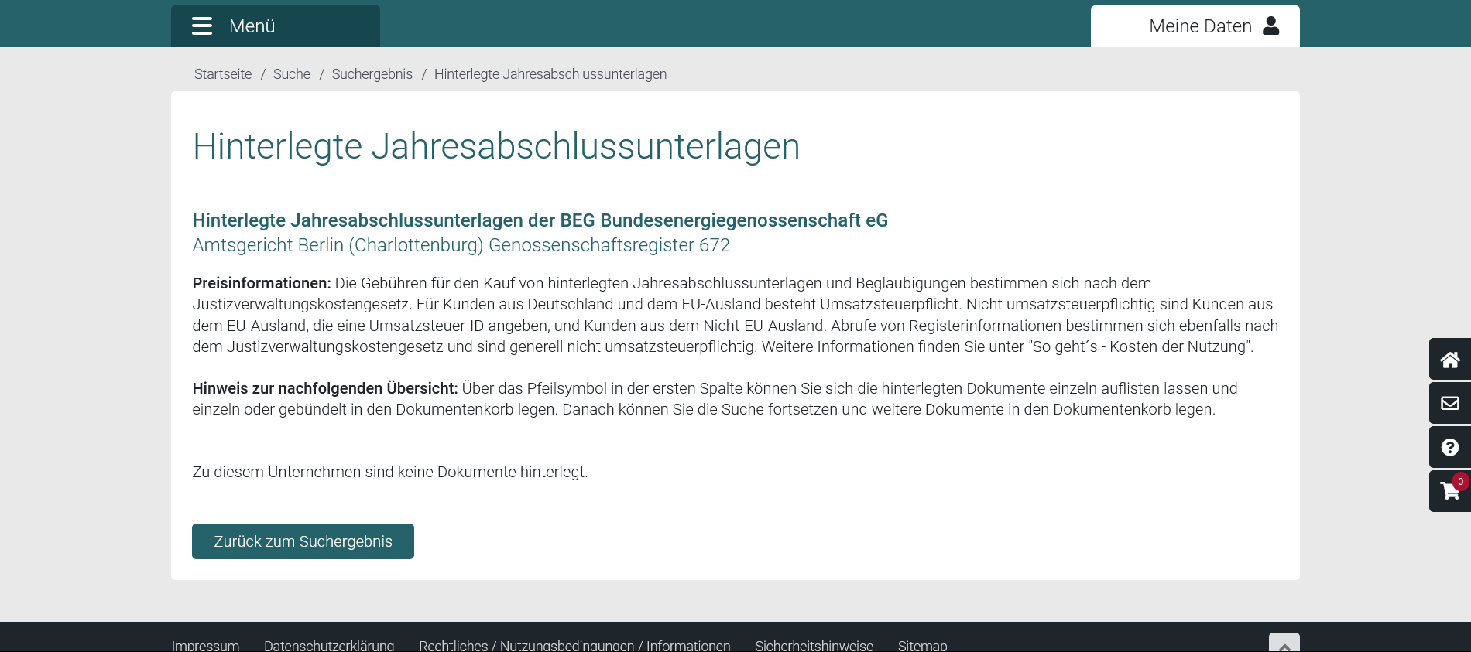The width and height of the screenshot is (1471, 652).
Task: Open contact via the envelope icon
Action: click(x=1449, y=403)
